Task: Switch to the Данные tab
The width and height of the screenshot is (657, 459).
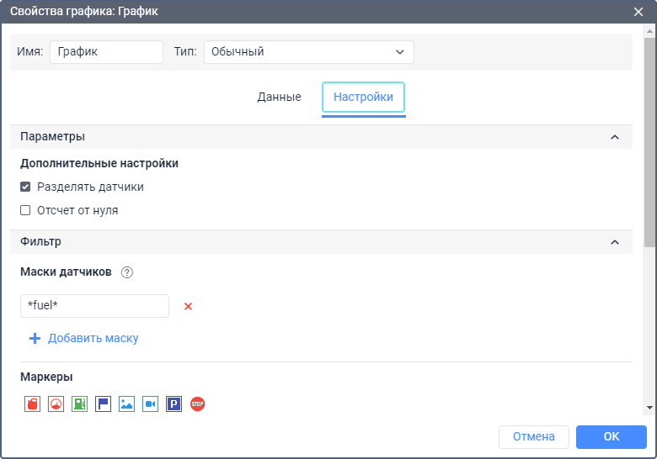Action: coord(279,98)
